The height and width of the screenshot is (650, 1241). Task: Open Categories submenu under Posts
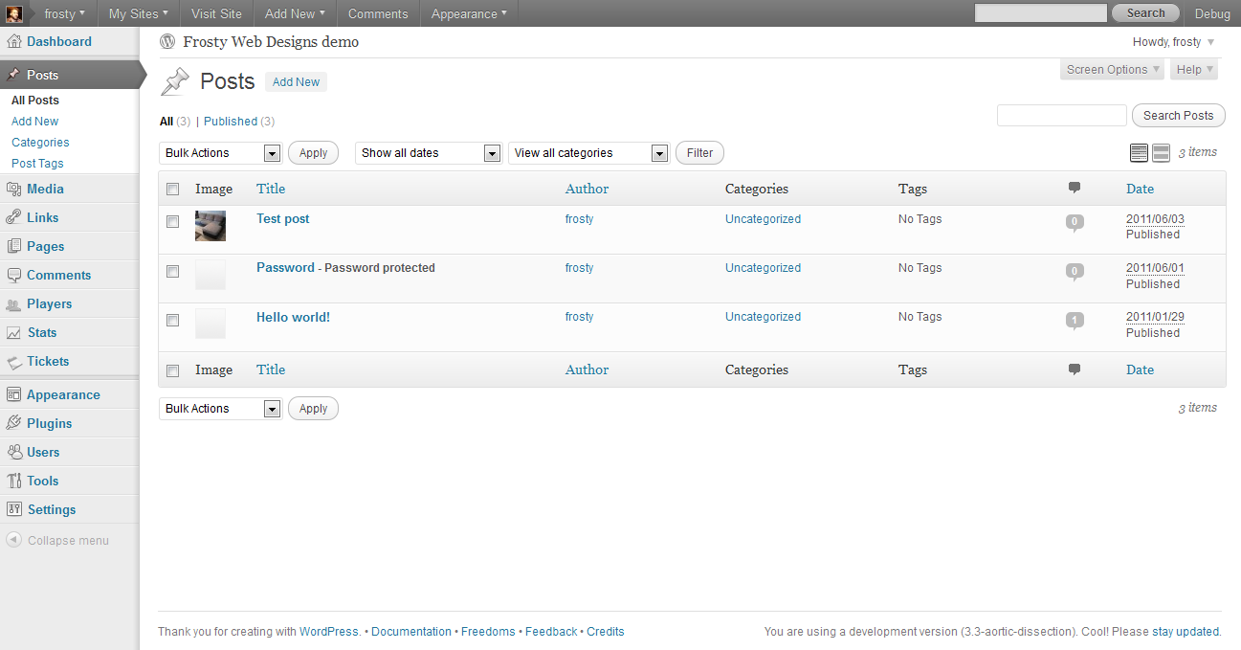[x=40, y=143]
